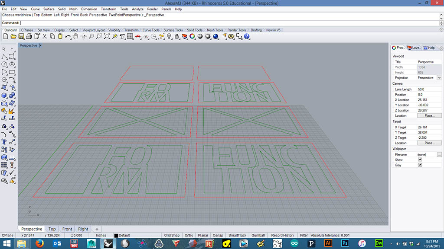Viewport: 444px width, 249px height.
Task: Click the Help question mark toolbar icon
Action: (x=246, y=37)
